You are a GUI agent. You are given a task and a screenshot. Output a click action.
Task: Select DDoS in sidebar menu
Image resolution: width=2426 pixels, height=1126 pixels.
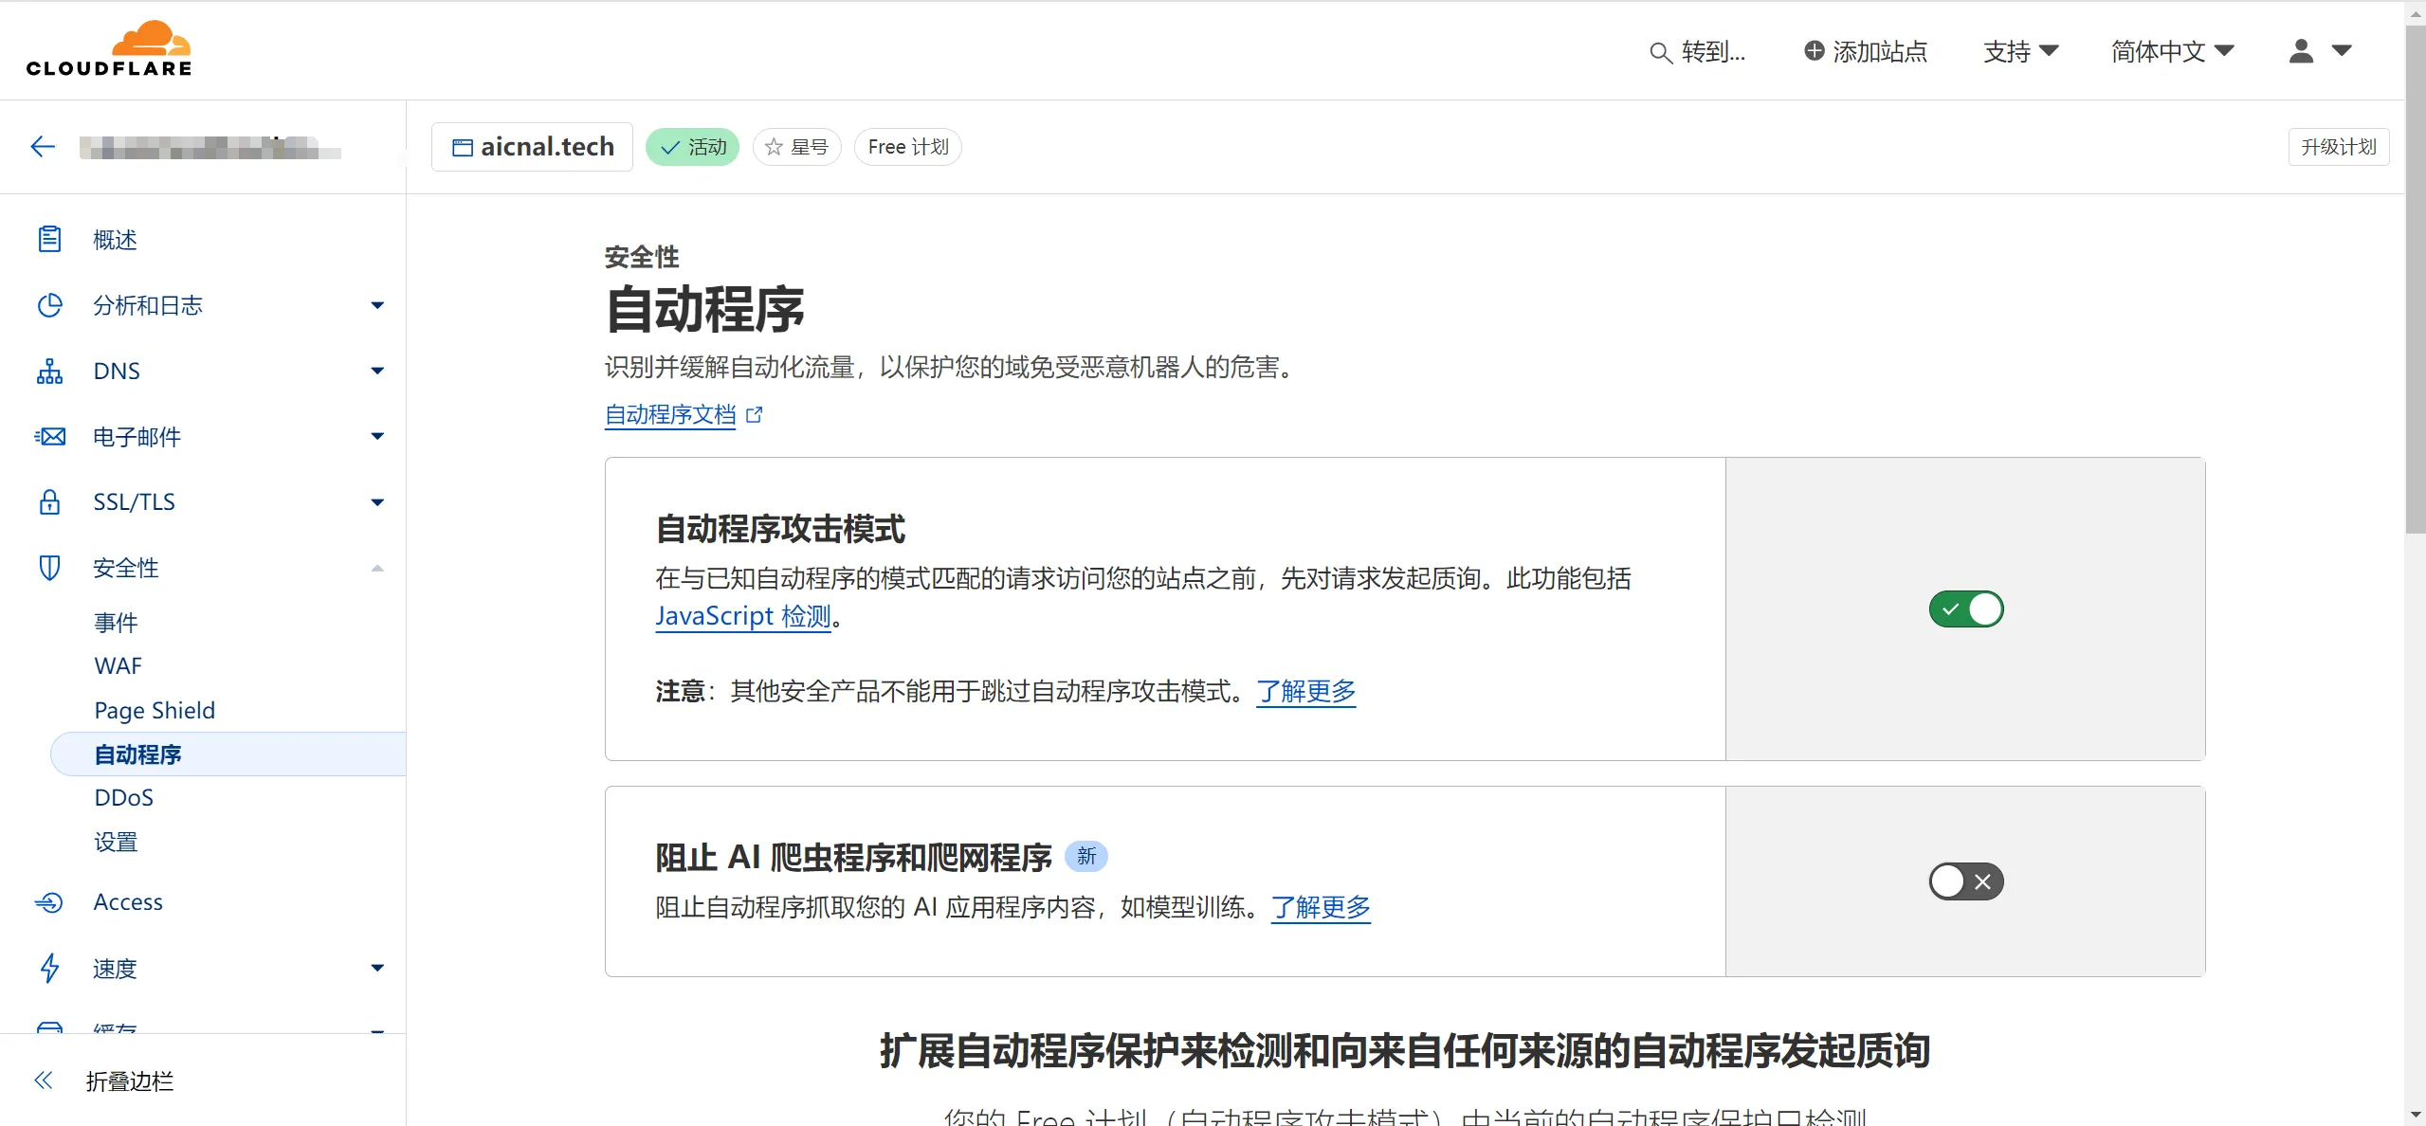123,798
